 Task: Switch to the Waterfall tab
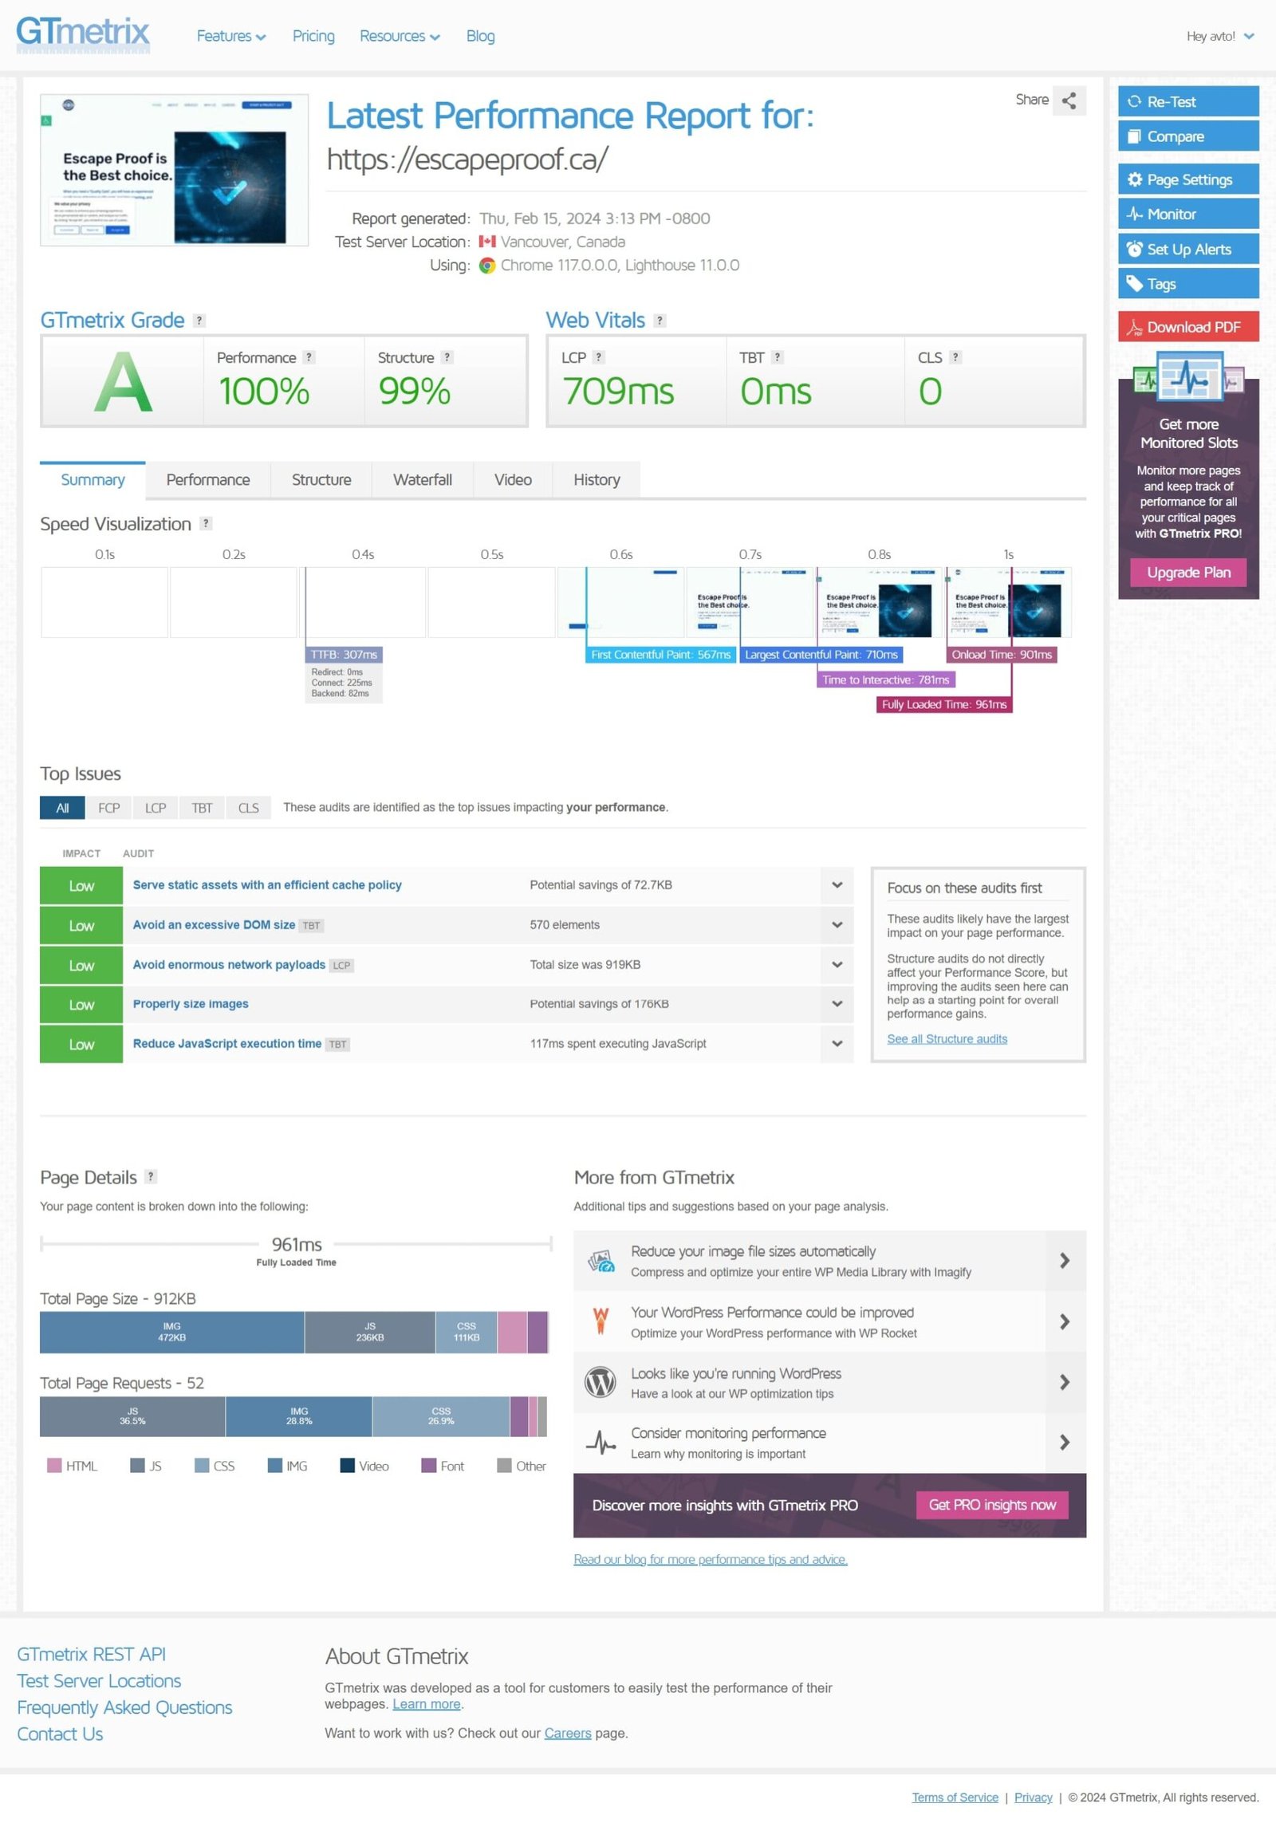422,480
